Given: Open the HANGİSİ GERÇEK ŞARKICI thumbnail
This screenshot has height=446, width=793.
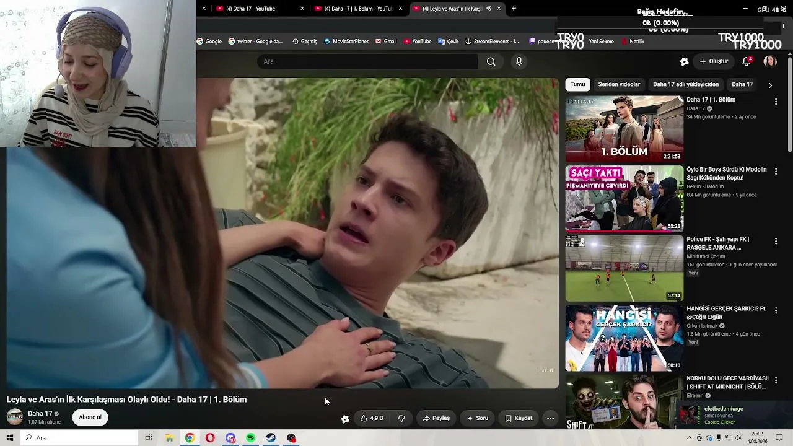Looking at the screenshot, I should point(624,338).
